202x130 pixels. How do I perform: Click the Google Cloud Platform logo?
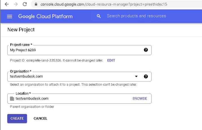coord(45,16)
